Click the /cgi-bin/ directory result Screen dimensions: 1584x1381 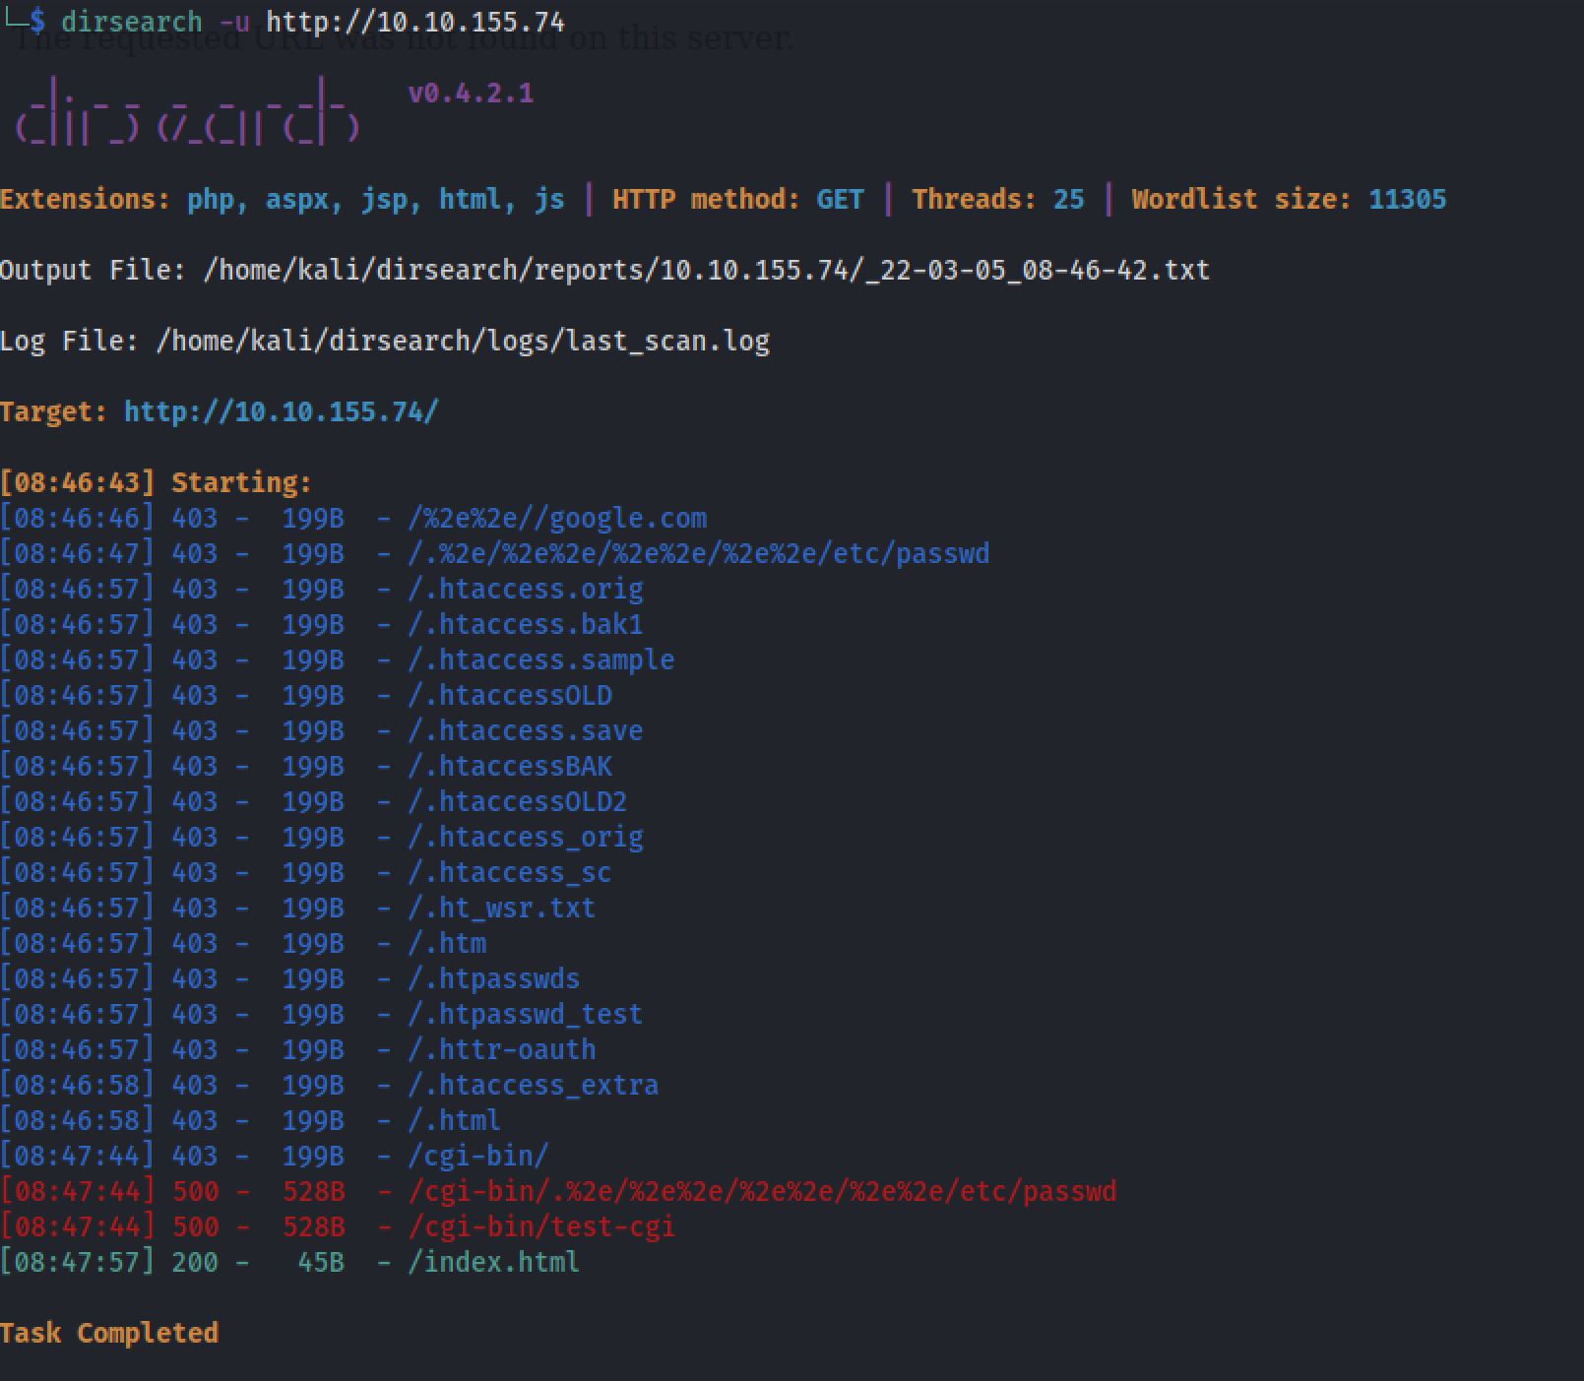coord(478,1156)
